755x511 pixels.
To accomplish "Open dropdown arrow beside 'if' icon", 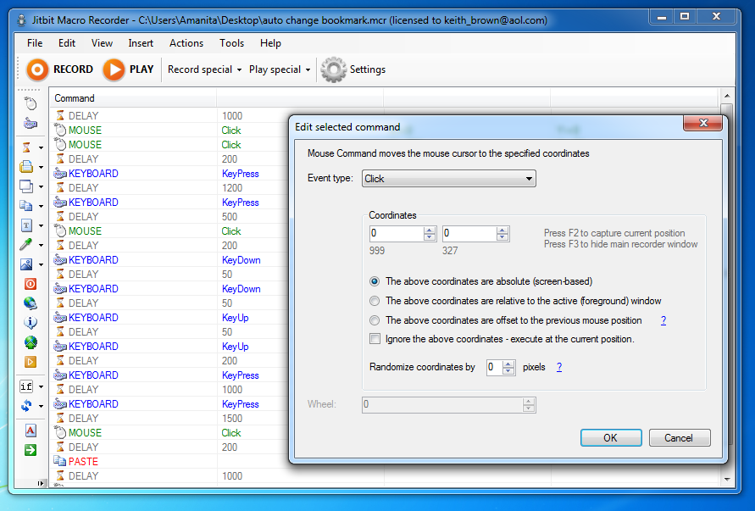I will (x=41, y=386).
